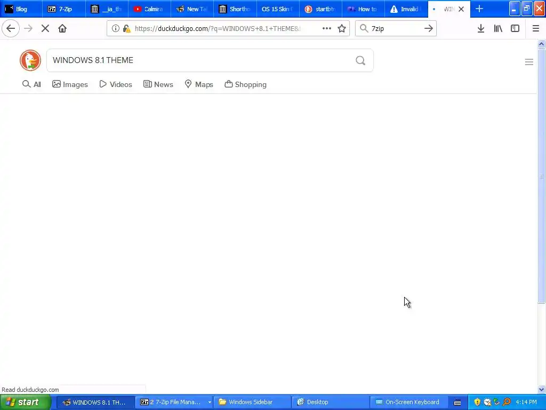Click the padlock warning icon in address bar
This screenshot has width=546, height=410.
[x=127, y=29]
